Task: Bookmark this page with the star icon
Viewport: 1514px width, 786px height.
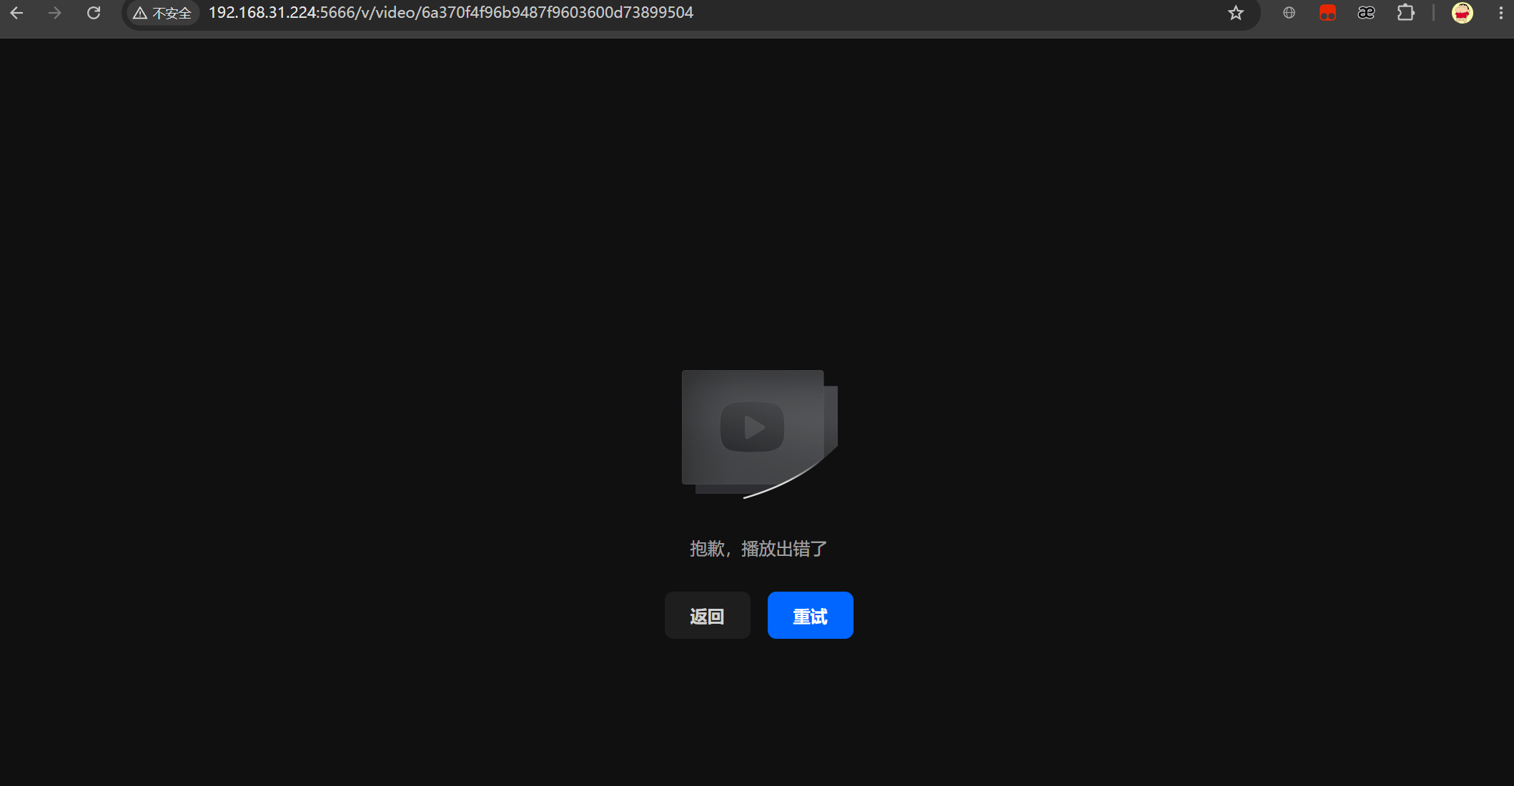Action: pos(1236,13)
